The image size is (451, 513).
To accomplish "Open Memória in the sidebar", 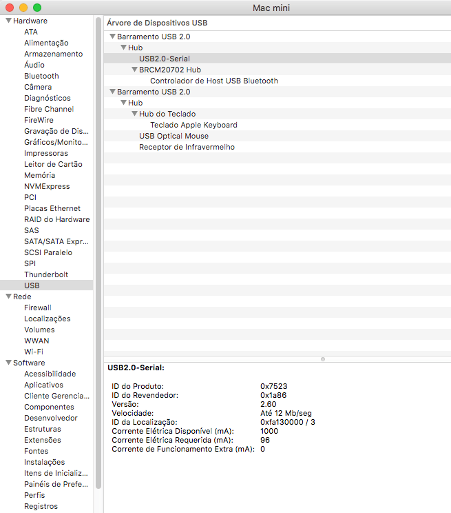I will pos(39,175).
